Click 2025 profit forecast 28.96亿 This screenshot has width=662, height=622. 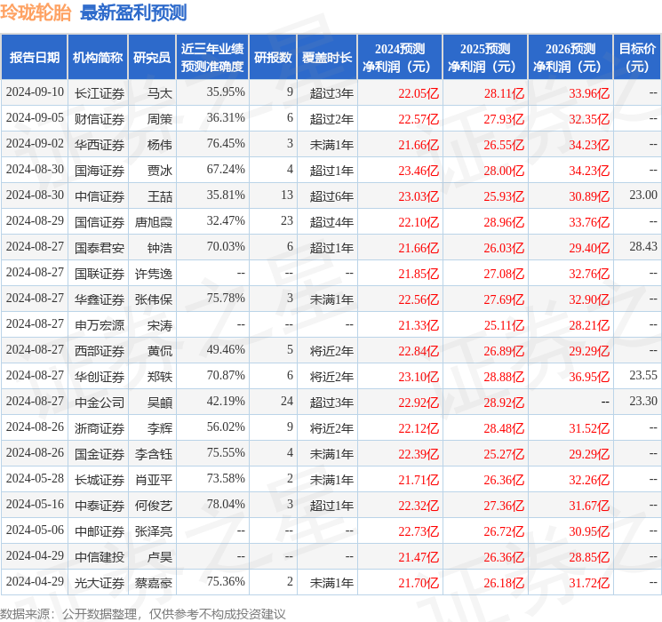click(504, 222)
